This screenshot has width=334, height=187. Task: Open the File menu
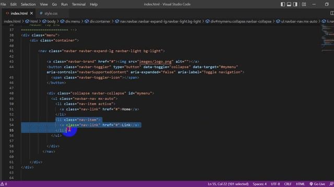click(3, 4)
